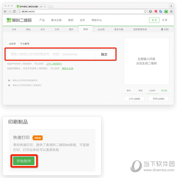Click the 确定 button
Image resolution: width=181 pixels, height=178 pixels.
pos(104,54)
